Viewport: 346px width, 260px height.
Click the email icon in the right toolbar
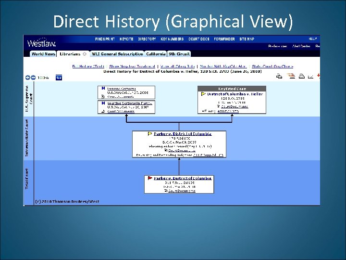311,77
